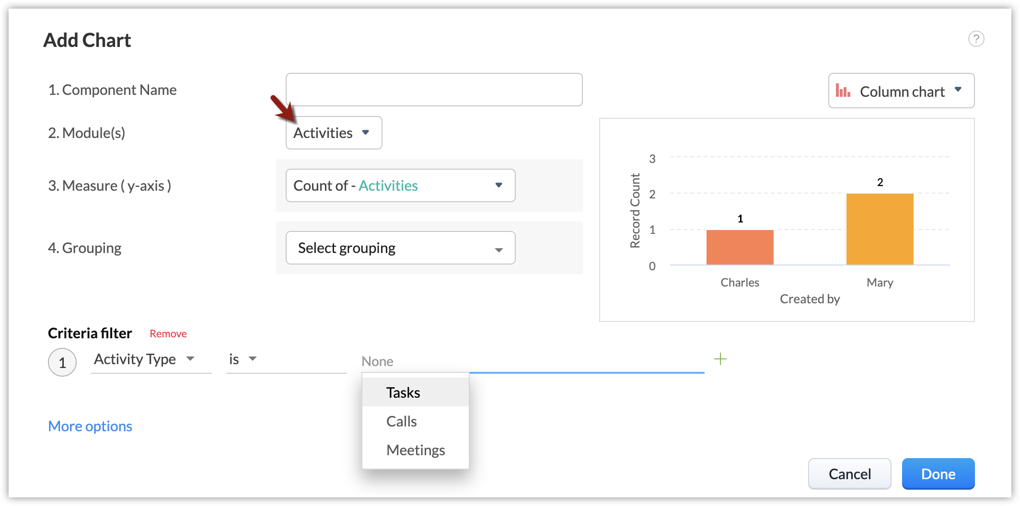Open the Activities module dropdown
This screenshot has width=1020, height=506.
click(334, 133)
